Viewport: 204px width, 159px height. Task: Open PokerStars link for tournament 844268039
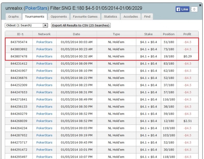(x=44, y=121)
